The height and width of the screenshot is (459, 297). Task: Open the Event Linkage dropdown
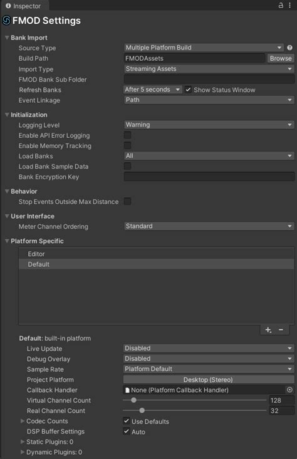pos(209,100)
